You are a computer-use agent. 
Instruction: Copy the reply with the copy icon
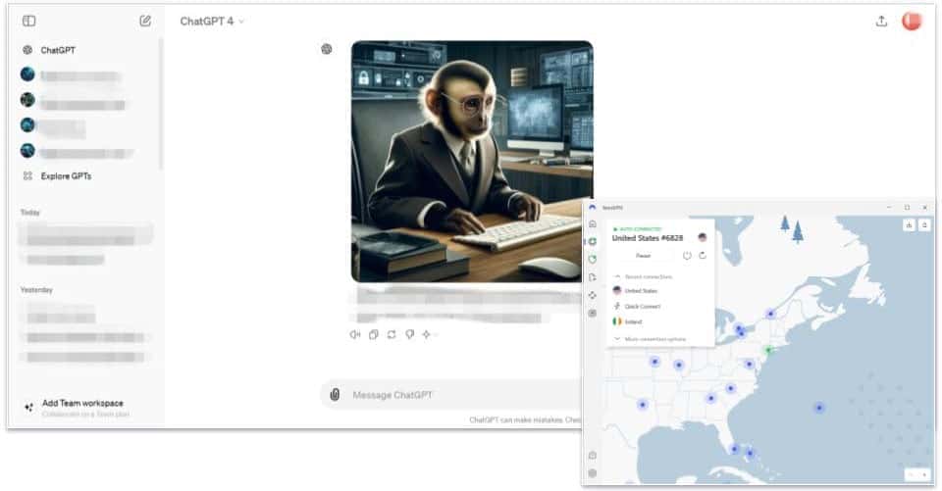coord(374,334)
